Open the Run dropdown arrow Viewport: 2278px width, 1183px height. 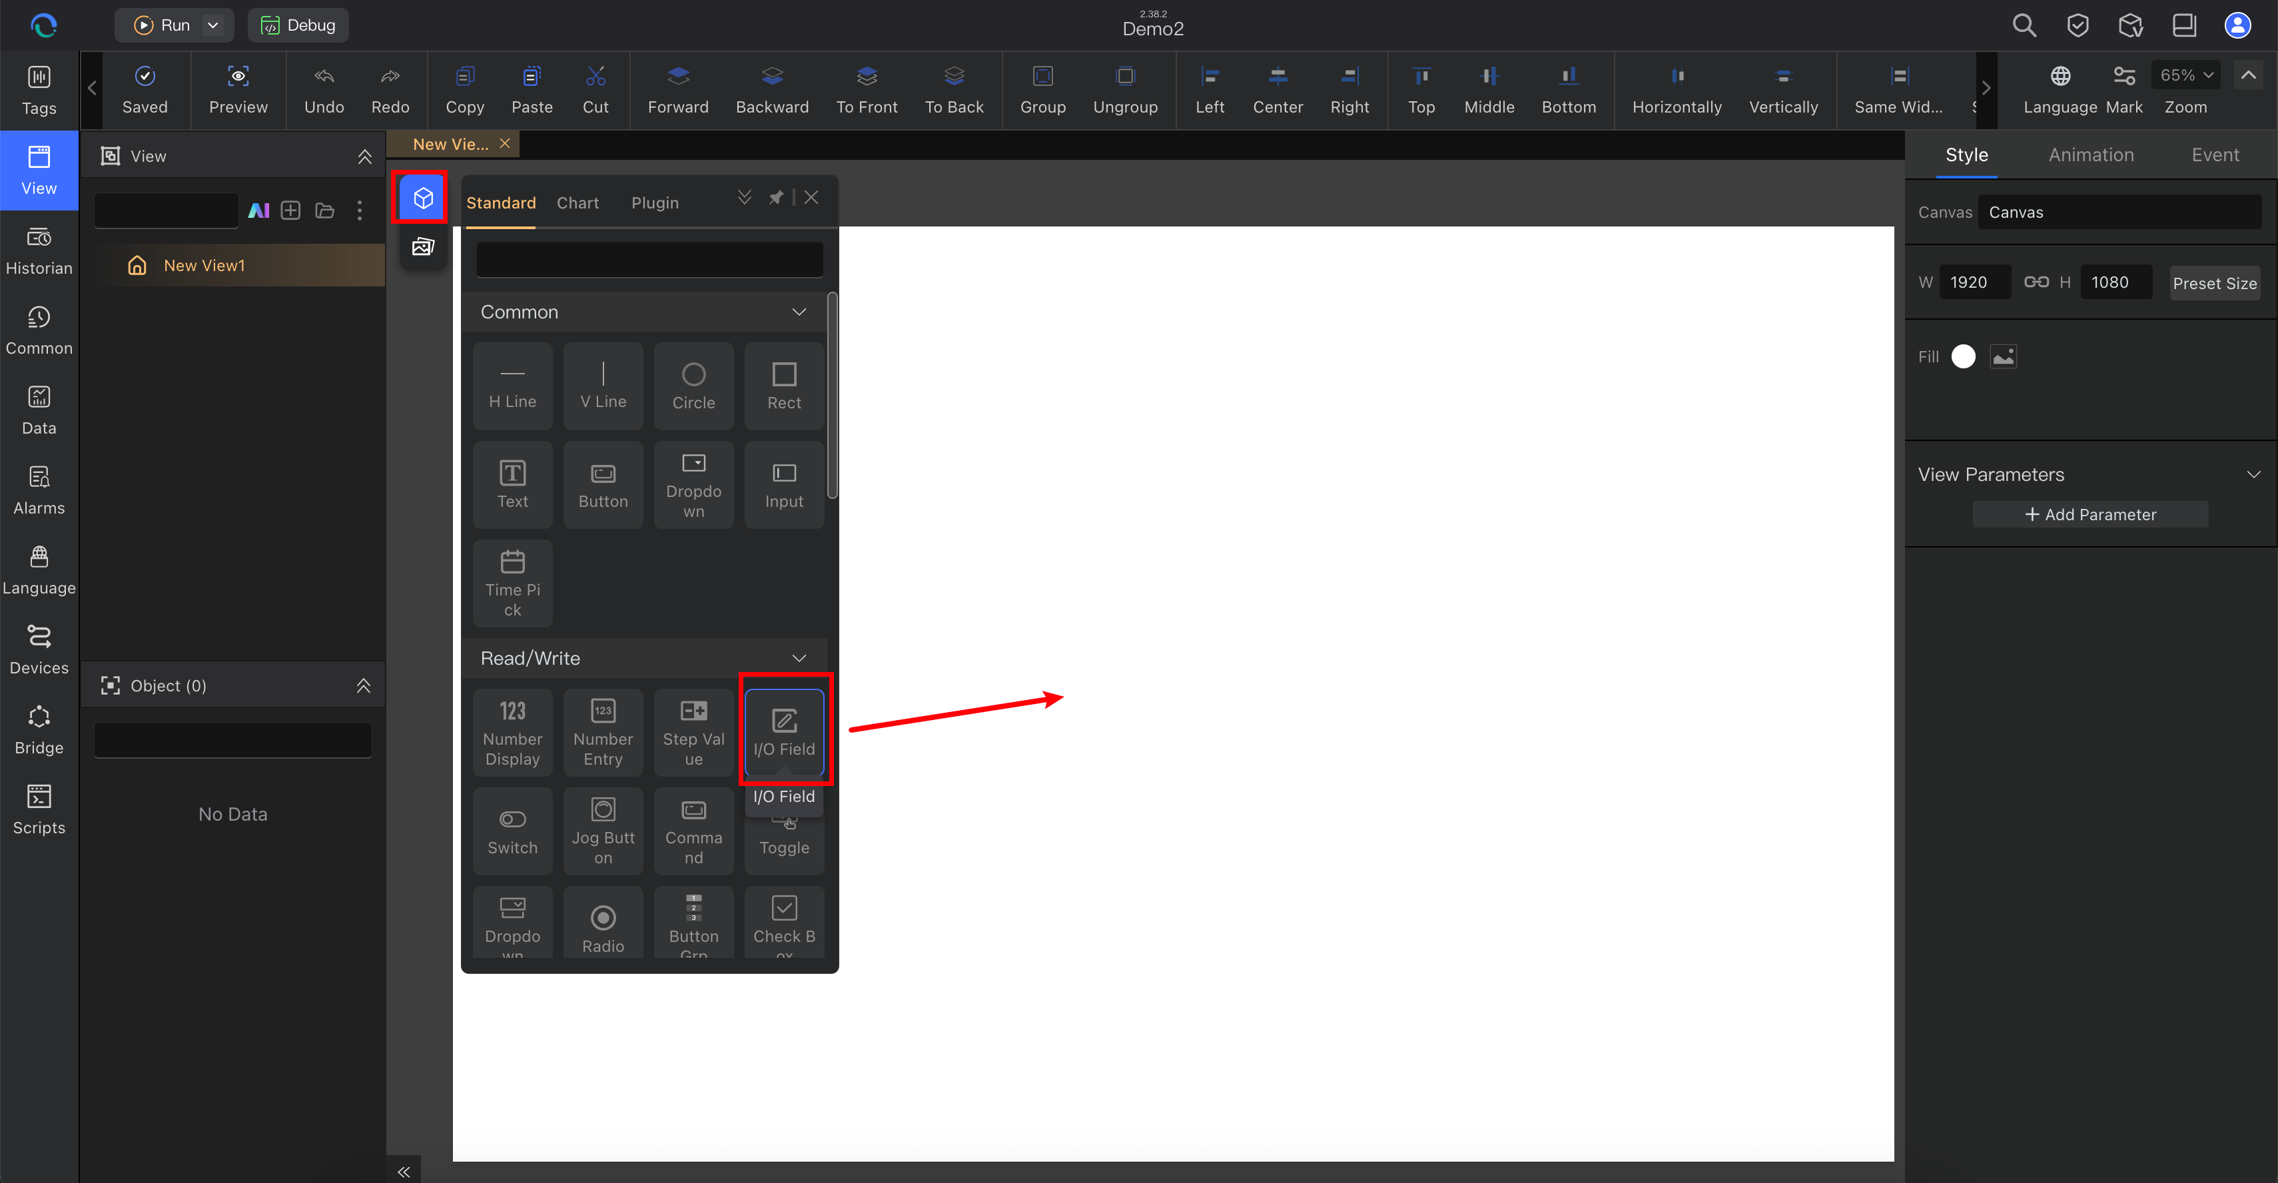pos(212,25)
